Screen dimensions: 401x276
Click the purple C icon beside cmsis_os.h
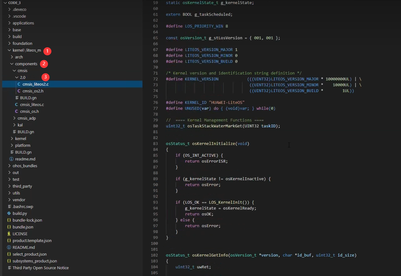coord(16,111)
